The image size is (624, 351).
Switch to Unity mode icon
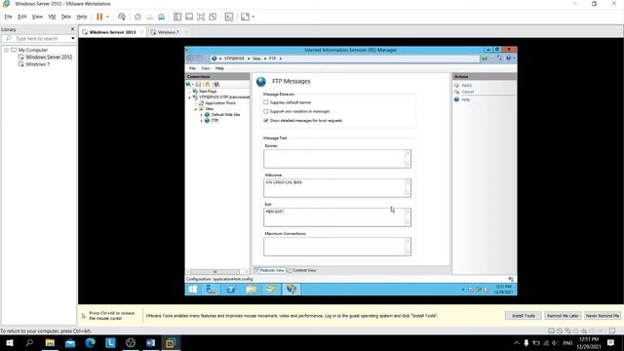pos(213,17)
